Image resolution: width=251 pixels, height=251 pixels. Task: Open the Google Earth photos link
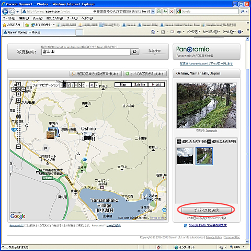coord(208,225)
